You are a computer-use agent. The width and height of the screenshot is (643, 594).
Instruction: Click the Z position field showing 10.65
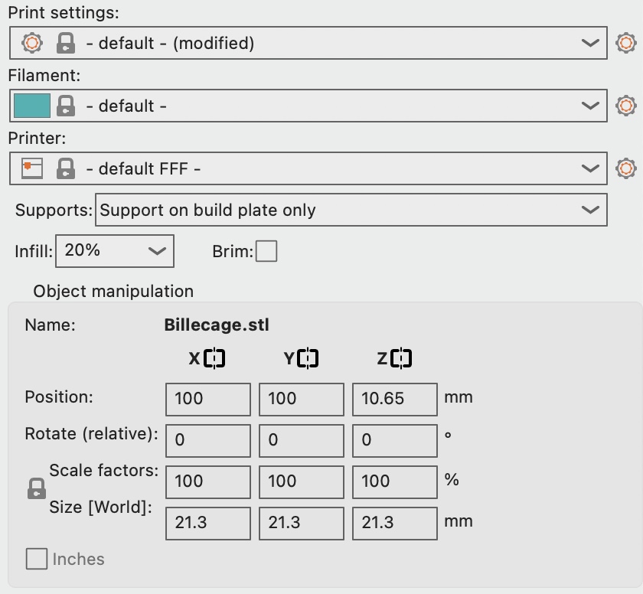(x=394, y=399)
